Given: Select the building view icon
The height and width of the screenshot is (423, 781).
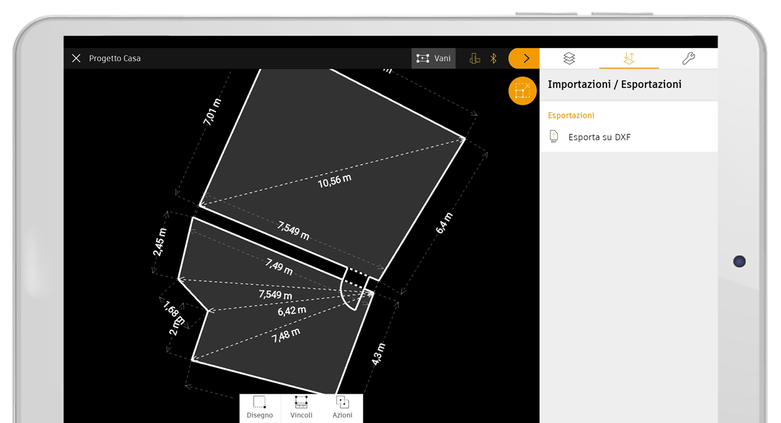Looking at the screenshot, I should tap(475, 59).
